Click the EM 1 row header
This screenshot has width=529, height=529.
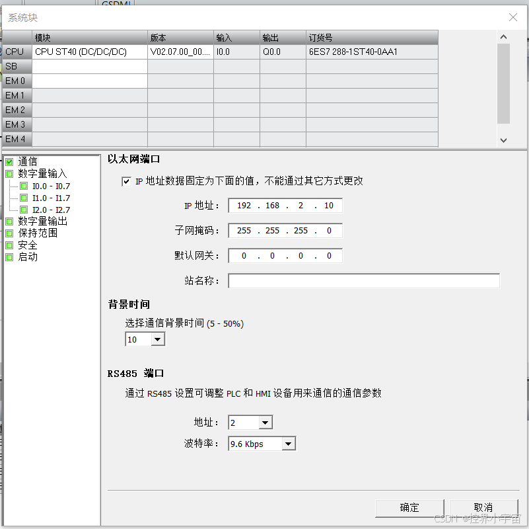[17, 95]
